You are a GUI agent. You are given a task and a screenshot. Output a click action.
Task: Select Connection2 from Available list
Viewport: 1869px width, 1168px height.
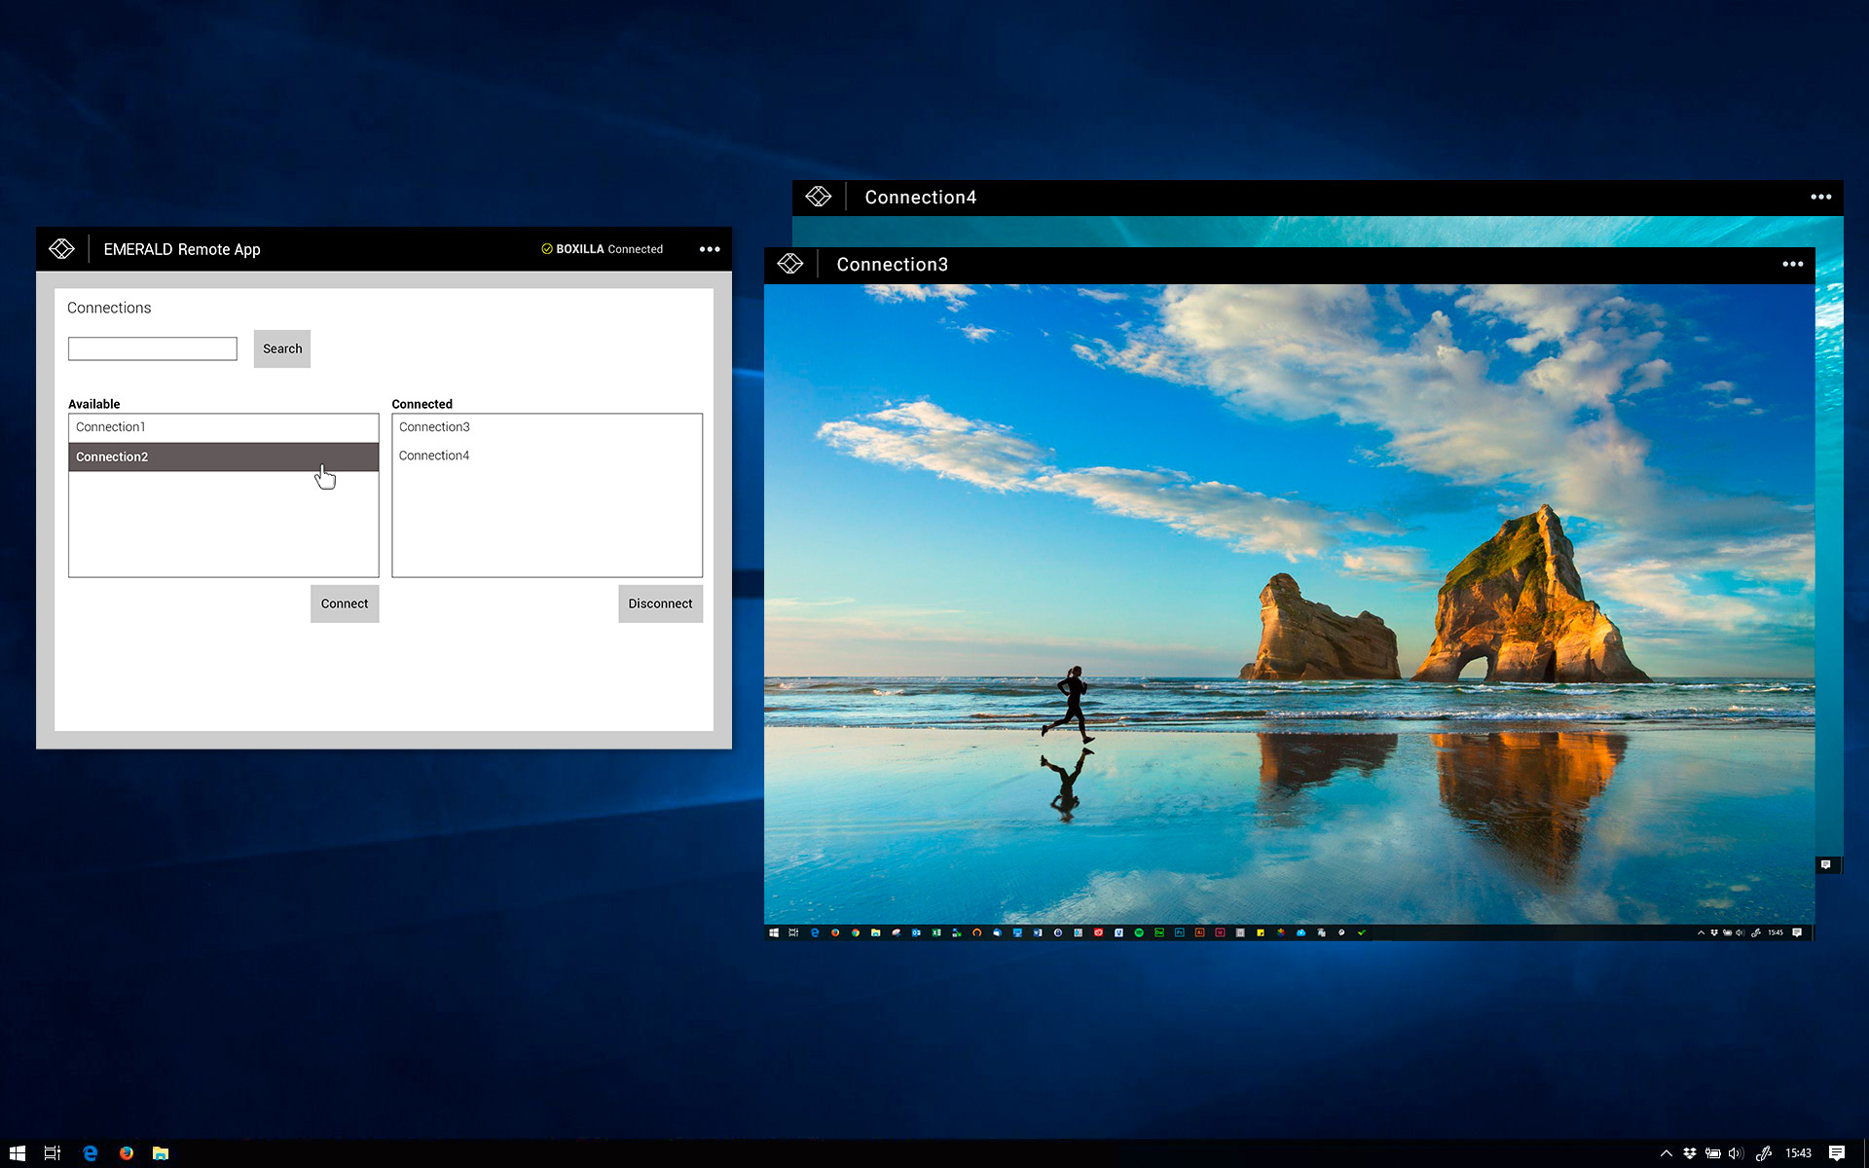point(223,455)
